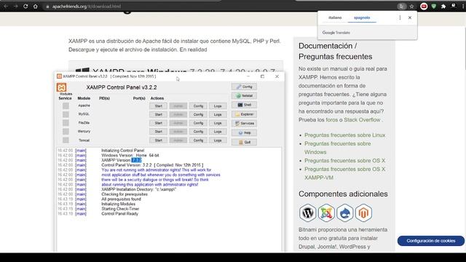The height and width of the screenshot is (262, 466).
Task: View Logs for the MySQL module
Action: (x=218, y=114)
